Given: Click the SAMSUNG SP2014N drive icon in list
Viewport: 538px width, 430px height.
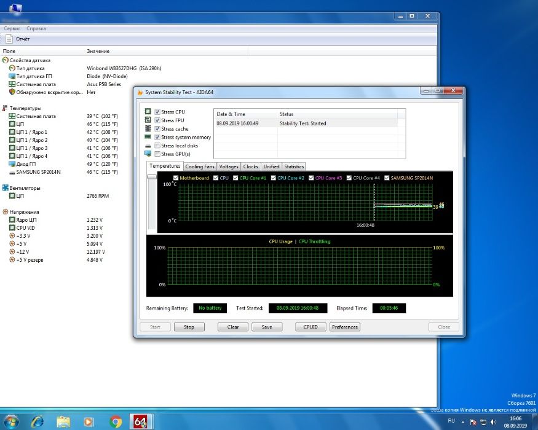Looking at the screenshot, I should tap(12, 172).
